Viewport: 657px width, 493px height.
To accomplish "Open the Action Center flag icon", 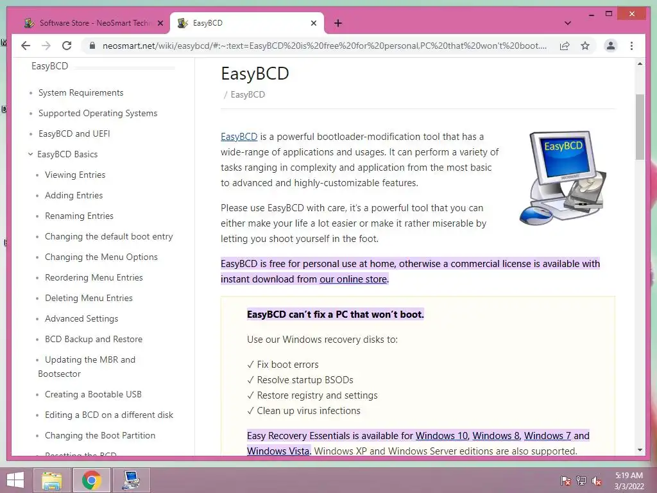I will (566, 481).
